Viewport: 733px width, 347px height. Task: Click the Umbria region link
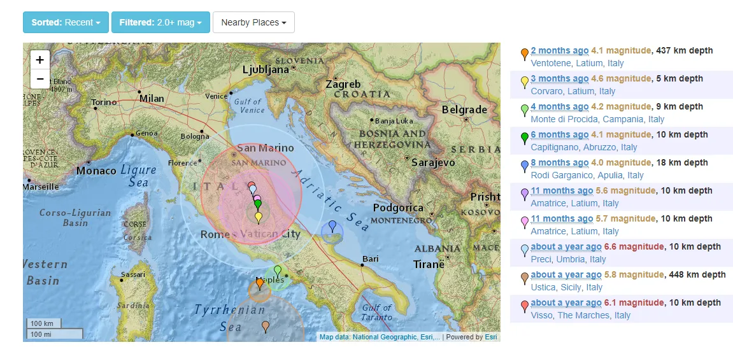tap(570, 260)
